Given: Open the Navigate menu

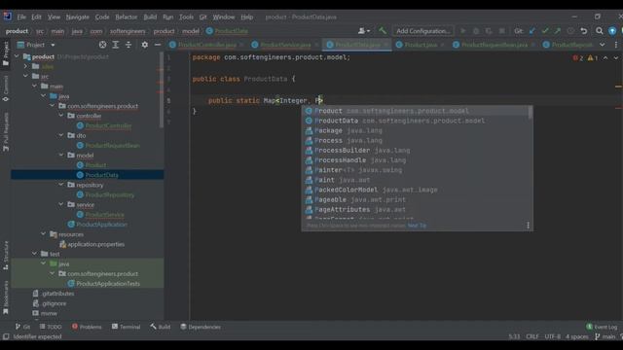Looking at the screenshot, I should click(78, 17).
